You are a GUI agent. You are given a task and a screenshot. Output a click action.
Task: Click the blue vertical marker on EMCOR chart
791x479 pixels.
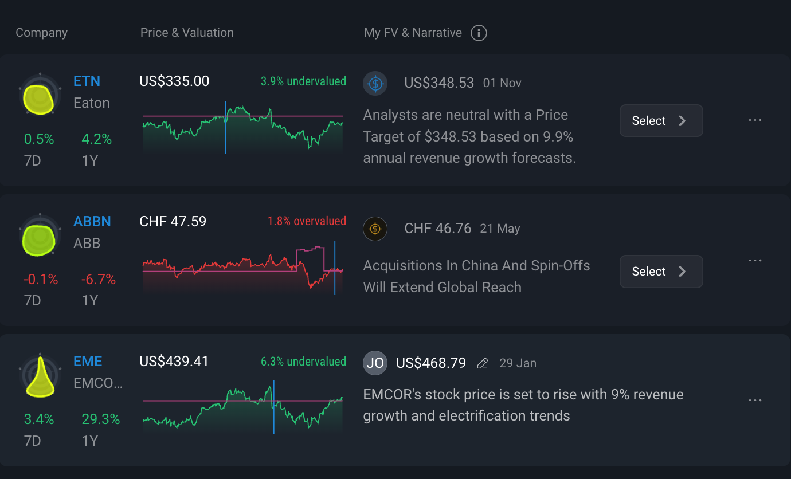pos(274,407)
